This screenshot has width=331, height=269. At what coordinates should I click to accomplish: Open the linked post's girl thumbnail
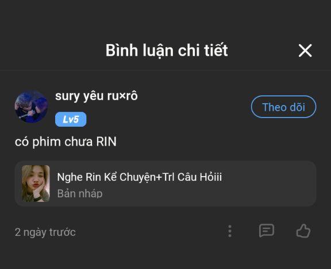(x=36, y=184)
